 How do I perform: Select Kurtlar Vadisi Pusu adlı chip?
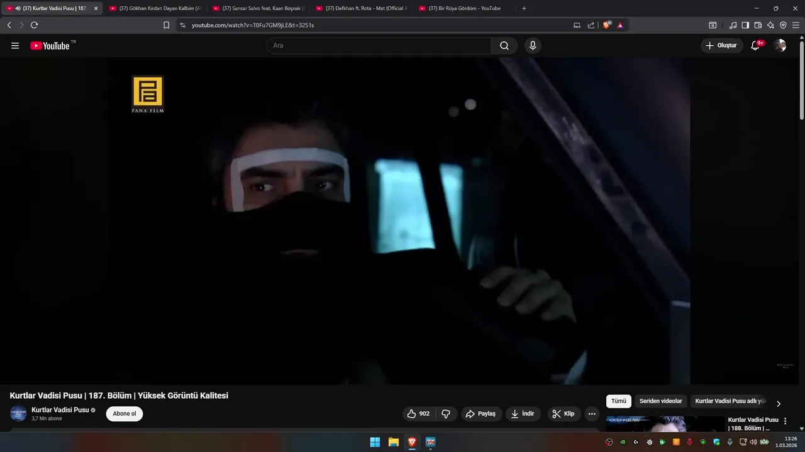[730, 401]
